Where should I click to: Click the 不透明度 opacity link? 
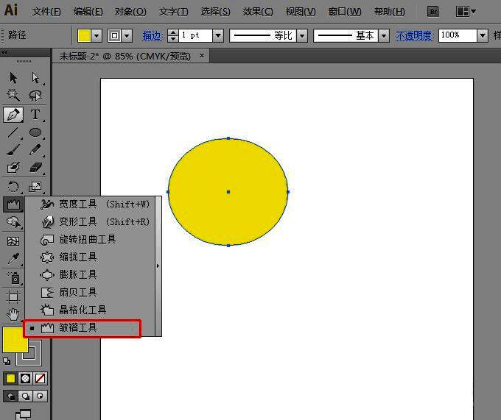pos(415,35)
